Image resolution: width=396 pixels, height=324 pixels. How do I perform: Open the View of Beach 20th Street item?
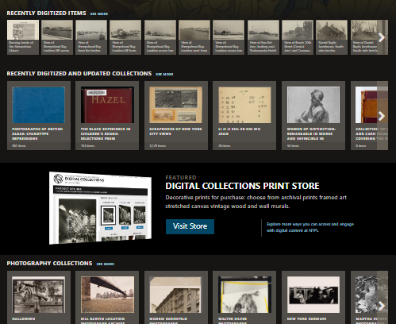[298, 37]
